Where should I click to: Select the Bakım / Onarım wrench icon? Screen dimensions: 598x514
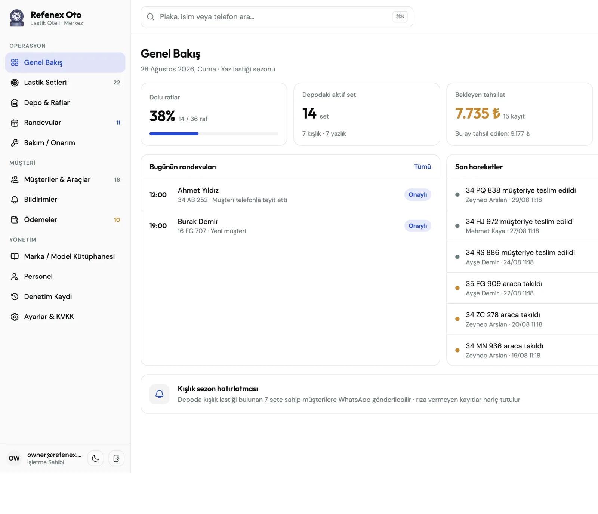[15, 143]
